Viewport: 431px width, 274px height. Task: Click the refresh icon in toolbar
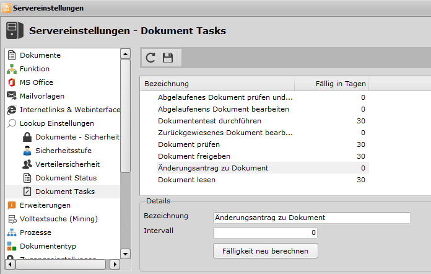[150, 58]
